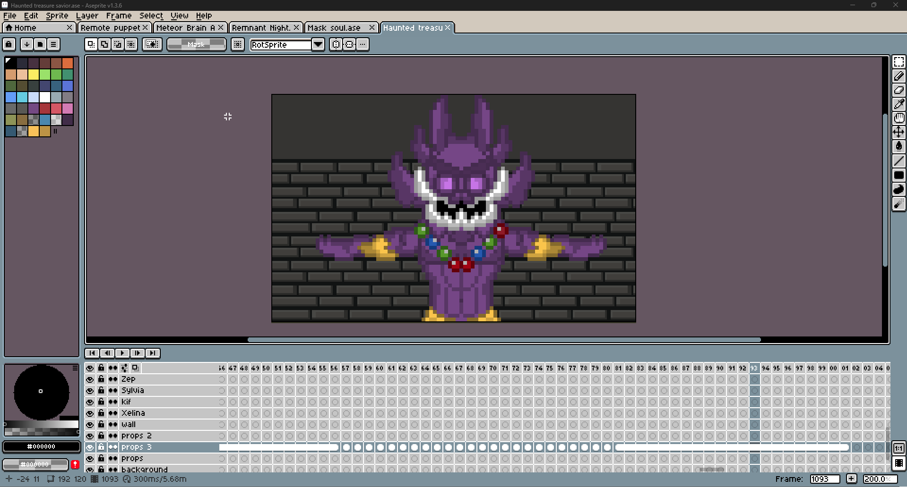Open the Sprite menu

(57, 16)
